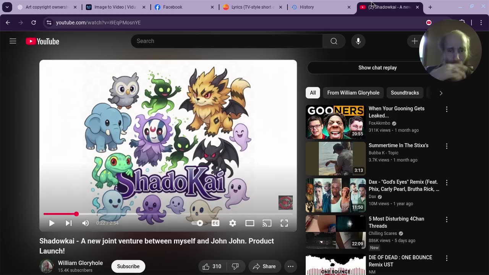The width and height of the screenshot is (489, 275).
Task: Select the Soundtracks filter chip
Action: pos(405,93)
